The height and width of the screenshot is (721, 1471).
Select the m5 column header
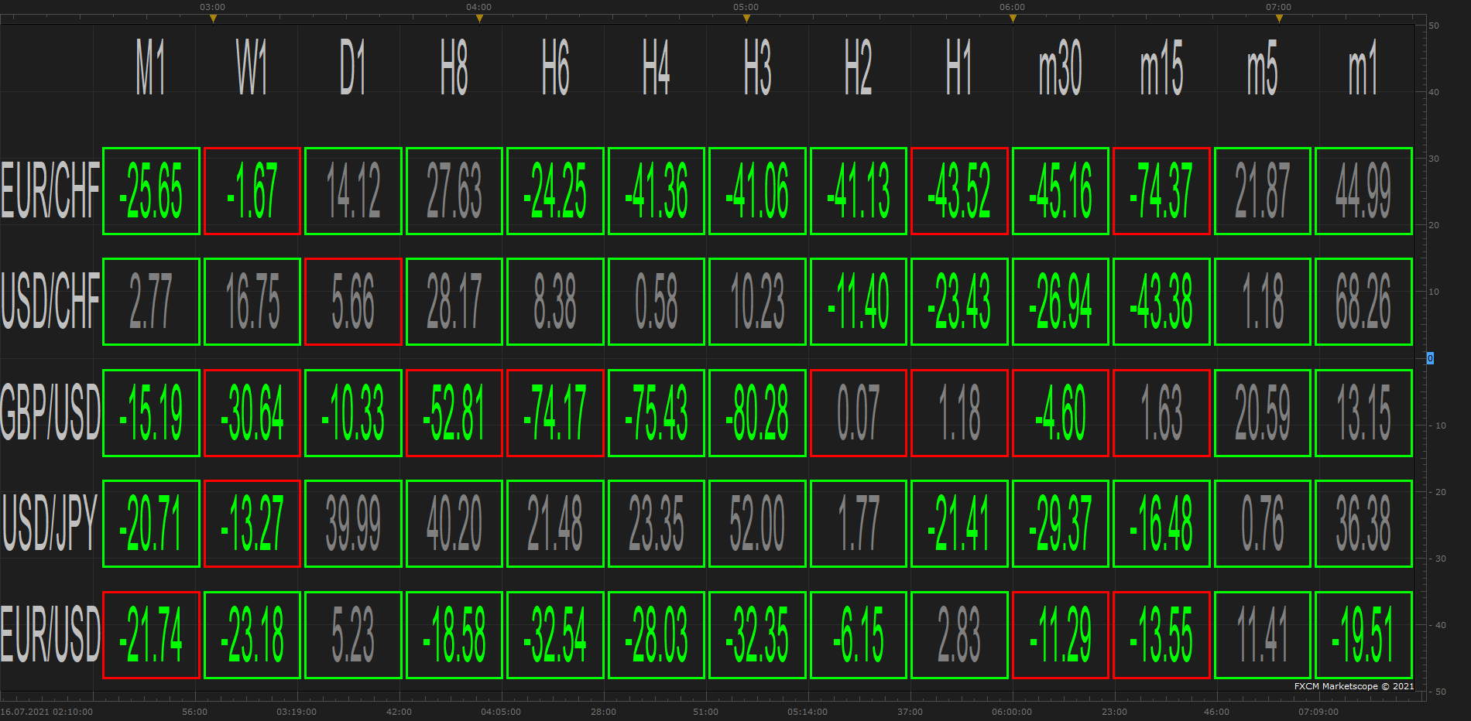(x=1263, y=68)
